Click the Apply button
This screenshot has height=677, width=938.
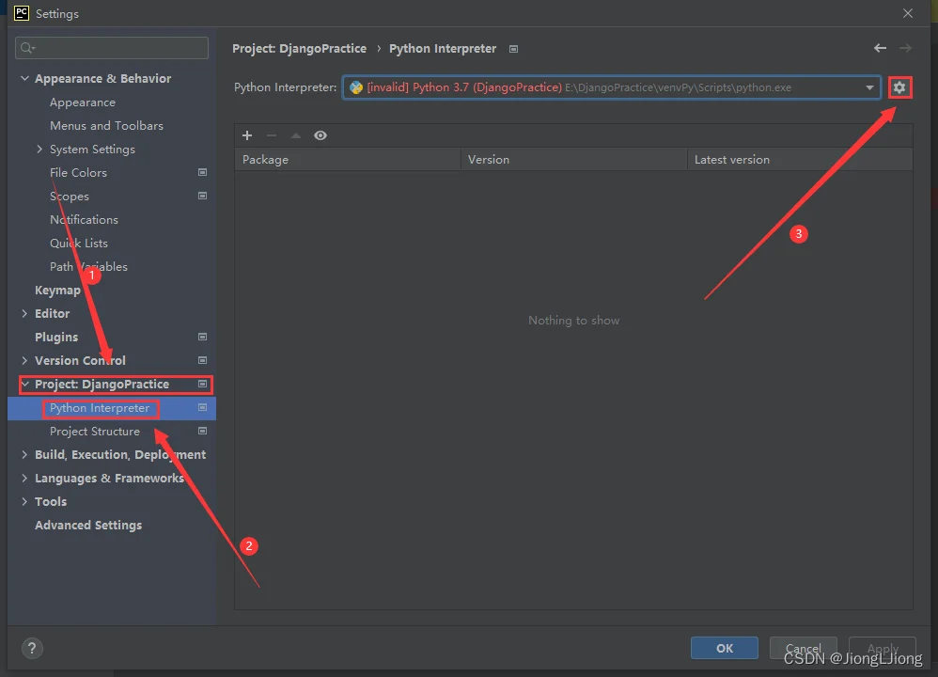coord(883,648)
